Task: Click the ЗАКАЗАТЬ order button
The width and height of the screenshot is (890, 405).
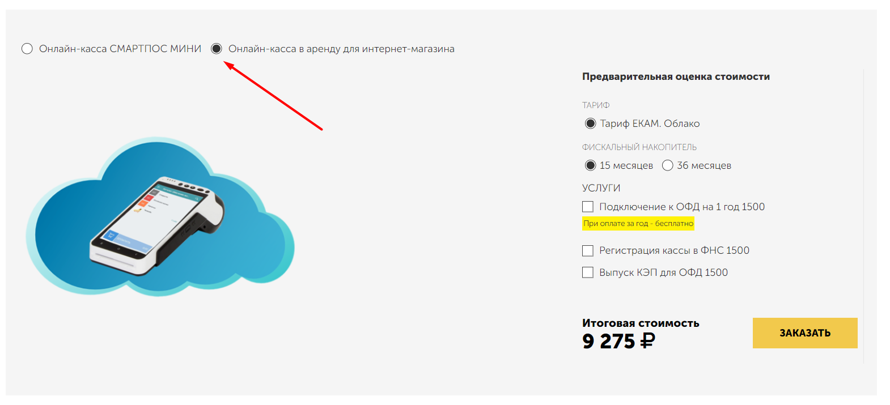Action: tap(805, 333)
